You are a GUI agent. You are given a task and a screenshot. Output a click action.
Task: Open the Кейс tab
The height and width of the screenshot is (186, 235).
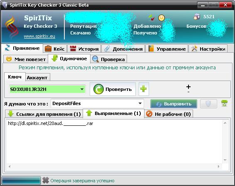(x=55, y=49)
